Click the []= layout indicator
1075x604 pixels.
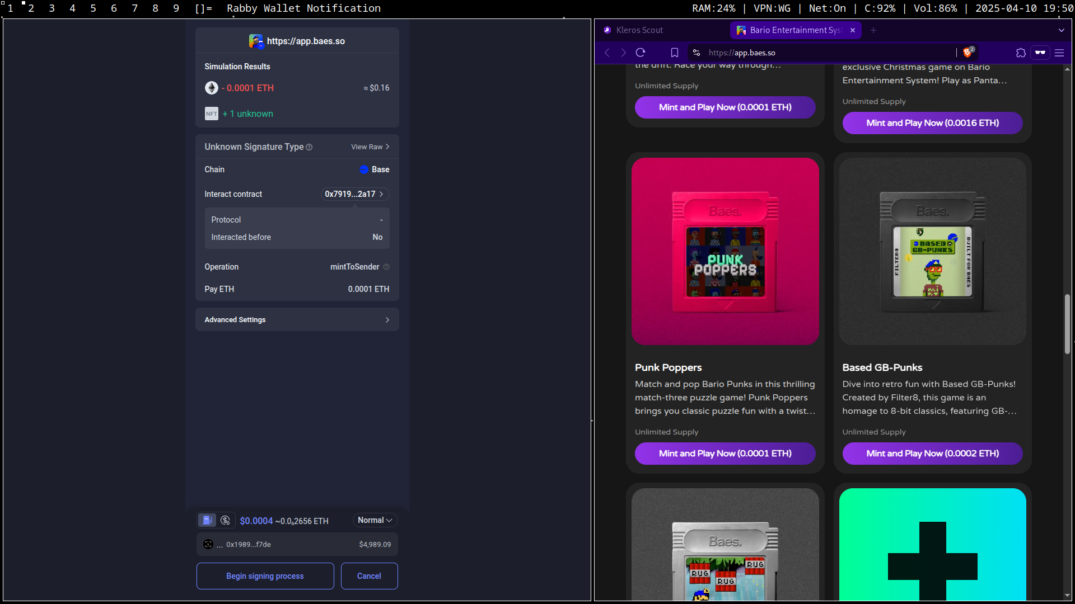(203, 8)
